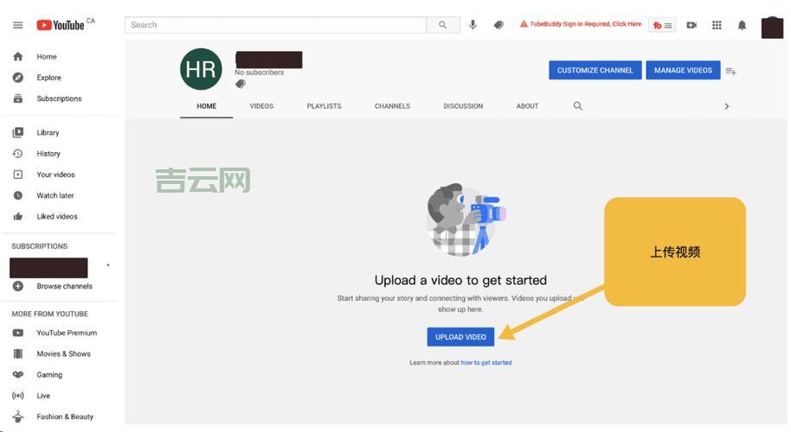Click the Gaming icon in sidebar
791x432 pixels.
pyautogui.click(x=17, y=375)
